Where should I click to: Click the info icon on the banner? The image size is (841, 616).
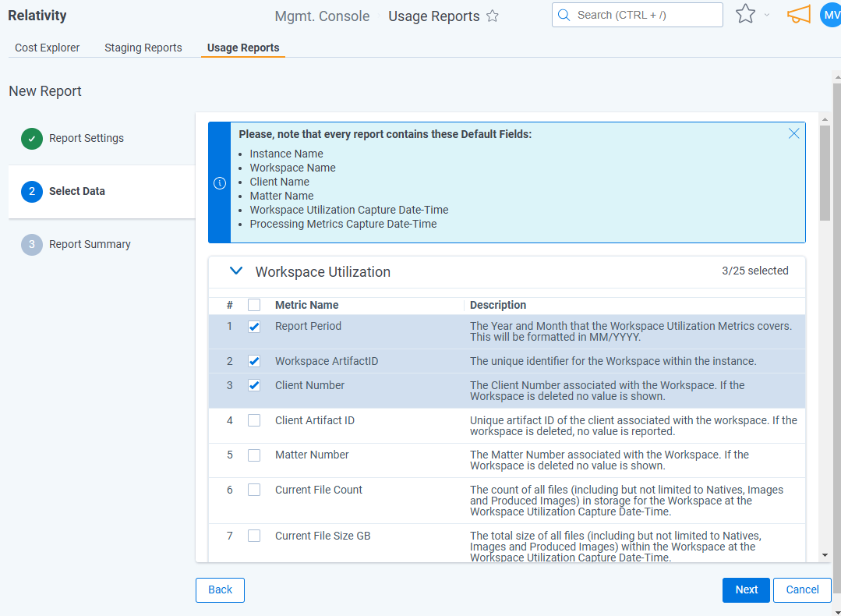[219, 183]
